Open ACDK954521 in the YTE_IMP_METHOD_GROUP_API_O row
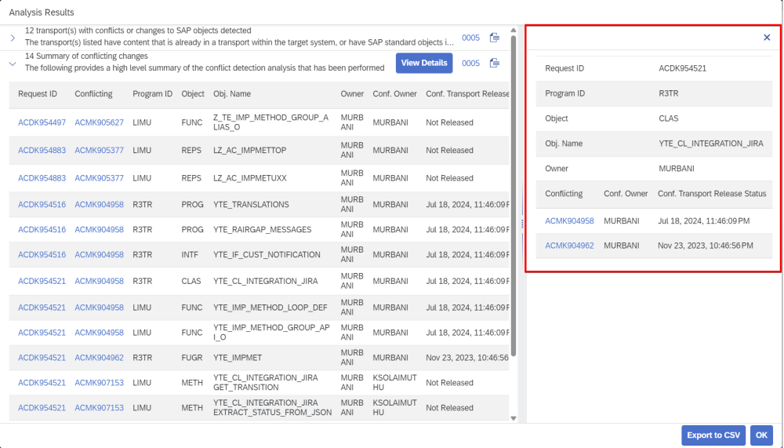Screen dimensions: 784x448 42,333
